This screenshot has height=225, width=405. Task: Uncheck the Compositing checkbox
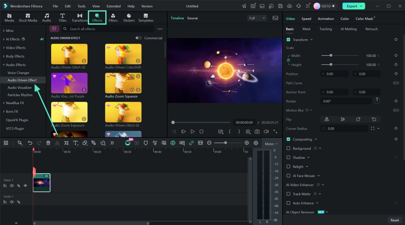(x=288, y=139)
